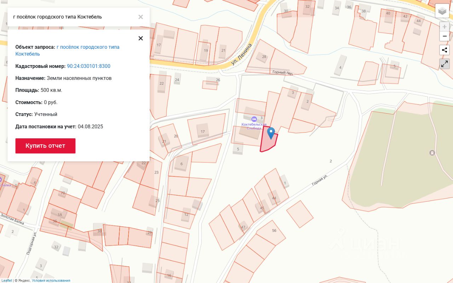
Task: Click the Подгорная ул. street label
Action: click(x=31, y=243)
